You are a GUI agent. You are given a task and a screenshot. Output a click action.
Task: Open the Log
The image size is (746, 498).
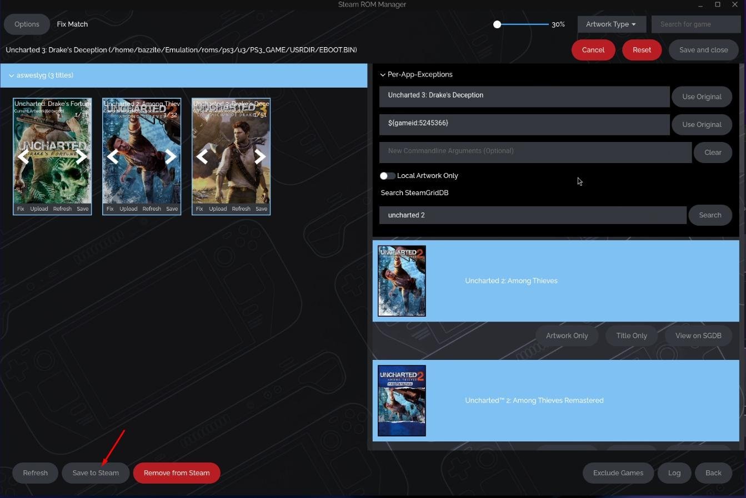(x=674, y=473)
